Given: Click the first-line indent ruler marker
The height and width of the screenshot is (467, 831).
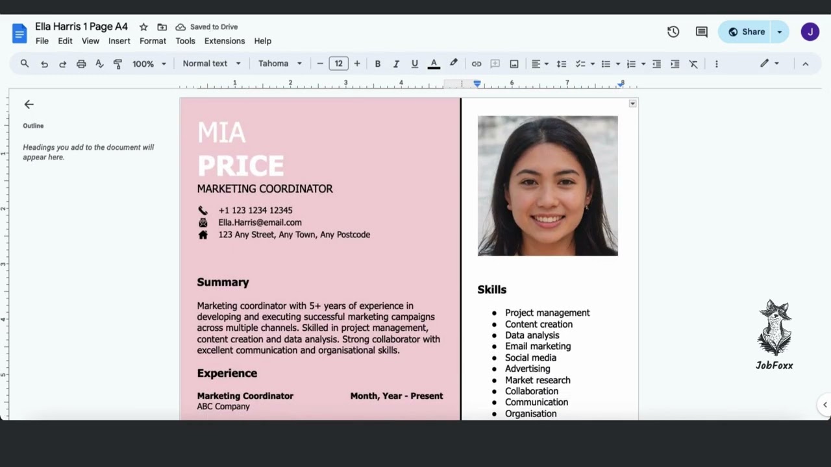Looking at the screenshot, I should click(x=477, y=82).
